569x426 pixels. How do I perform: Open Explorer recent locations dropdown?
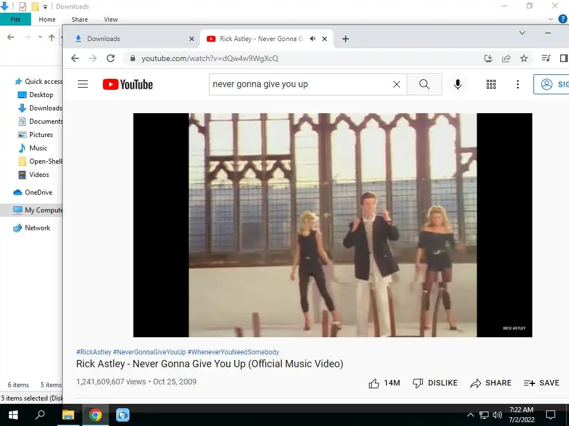[x=40, y=37]
